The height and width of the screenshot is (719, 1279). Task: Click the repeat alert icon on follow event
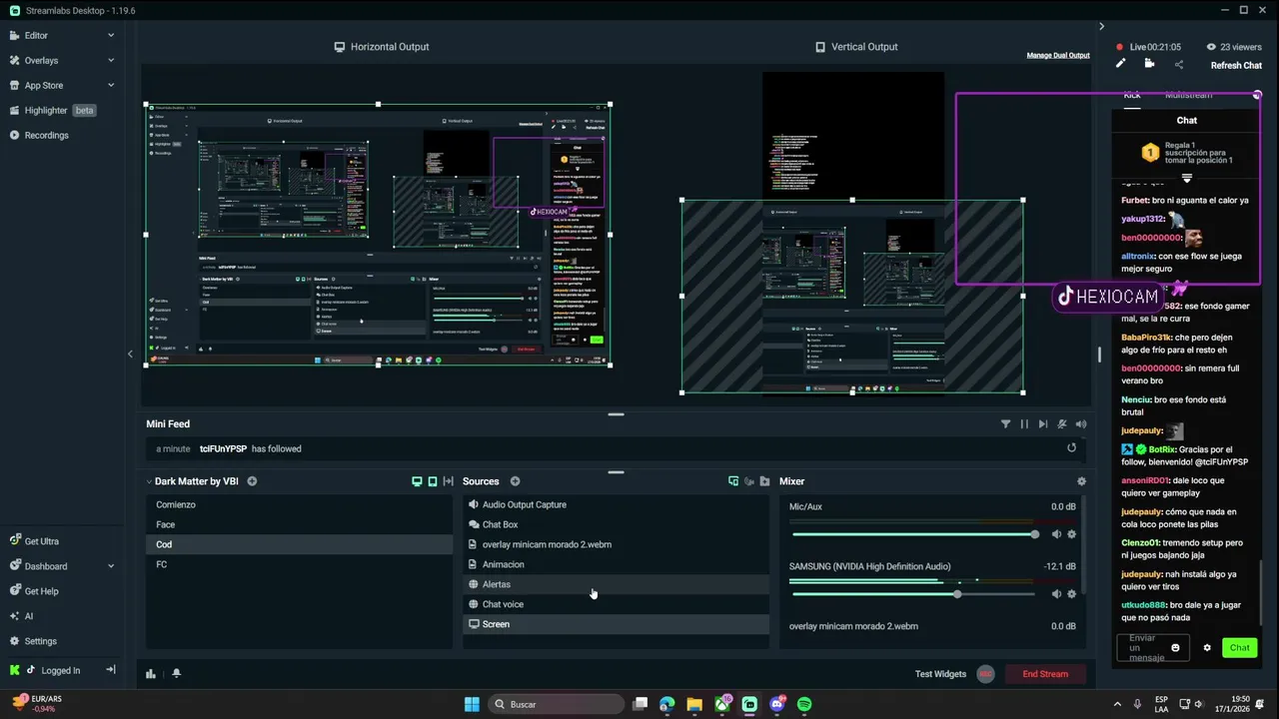(x=1071, y=448)
